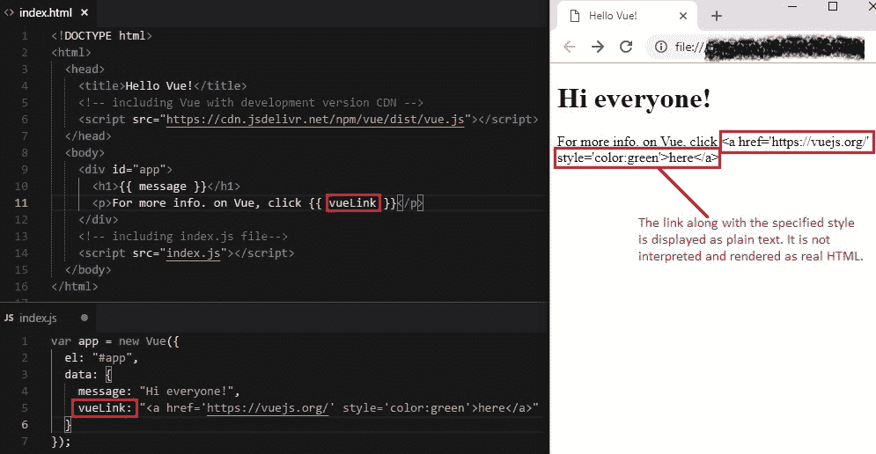
Task: Click the data: { line in index.js
Action: [x=88, y=375]
